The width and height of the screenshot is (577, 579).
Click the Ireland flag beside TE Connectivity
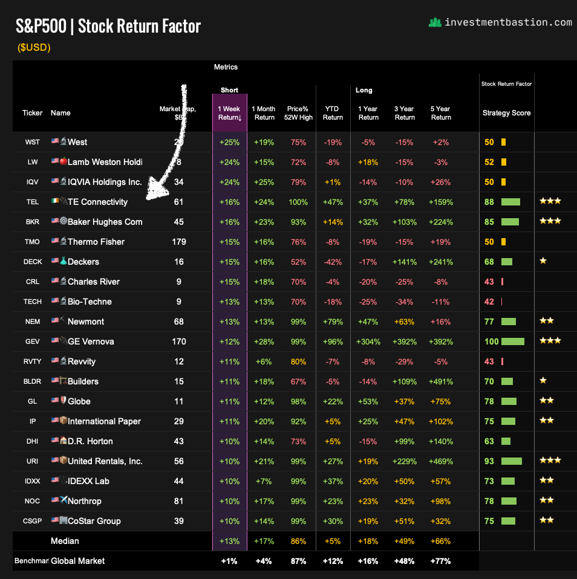pyautogui.click(x=54, y=201)
